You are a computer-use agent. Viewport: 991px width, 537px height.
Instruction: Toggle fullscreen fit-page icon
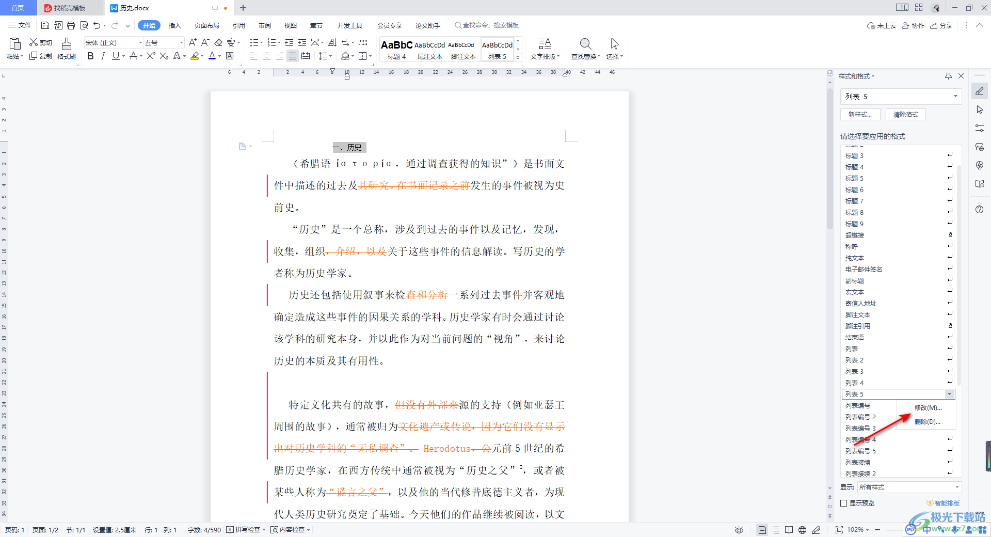point(839,530)
